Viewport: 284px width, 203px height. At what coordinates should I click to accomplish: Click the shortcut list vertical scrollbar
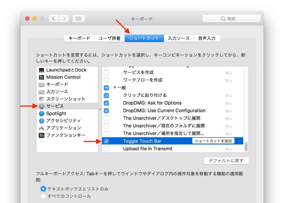(246, 147)
